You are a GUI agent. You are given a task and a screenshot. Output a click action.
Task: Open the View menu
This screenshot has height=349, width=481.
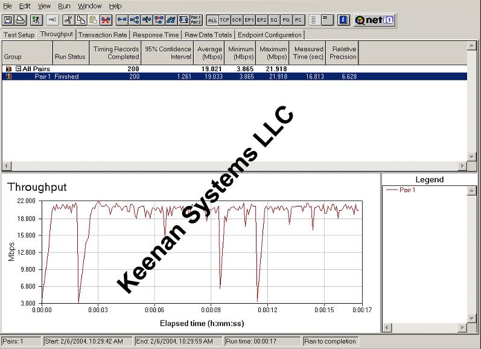pos(44,6)
